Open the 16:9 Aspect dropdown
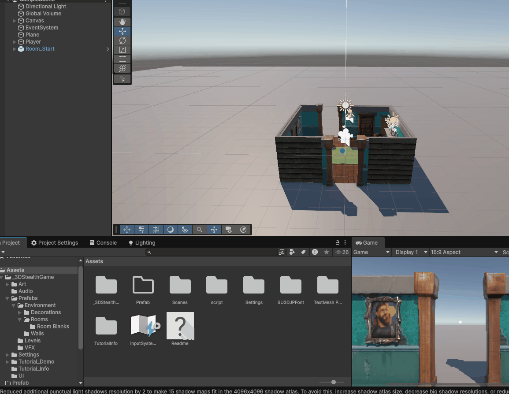The height and width of the screenshot is (394, 509). click(464, 252)
